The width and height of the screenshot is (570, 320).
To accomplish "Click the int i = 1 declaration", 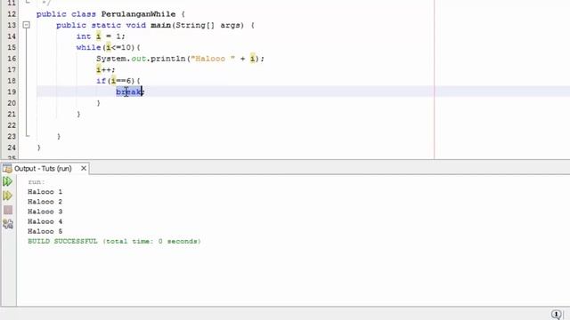I will (x=101, y=36).
